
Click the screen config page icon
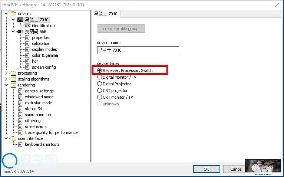click(27, 67)
